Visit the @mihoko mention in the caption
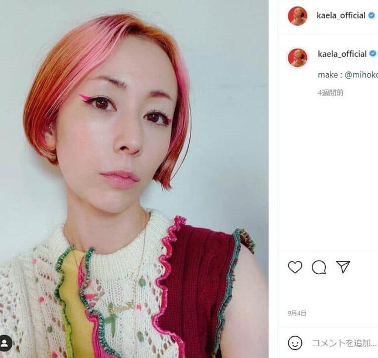This screenshot has width=378, height=358. (362, 75)
